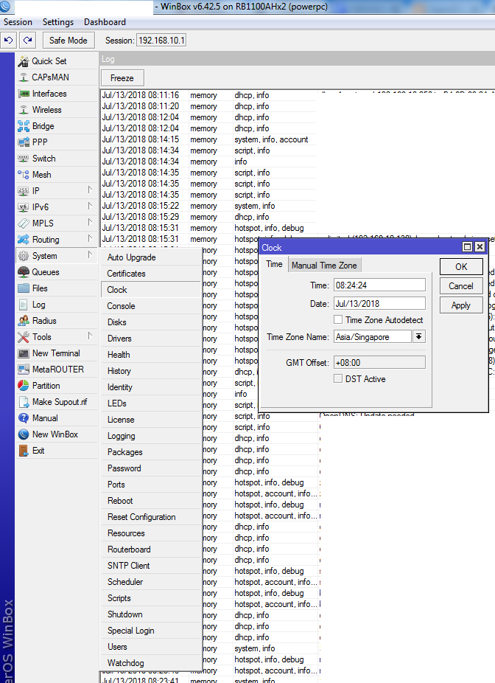Click the Date input field
The height and width of the screenshot is (683, 495).
[x=379, y=304]
